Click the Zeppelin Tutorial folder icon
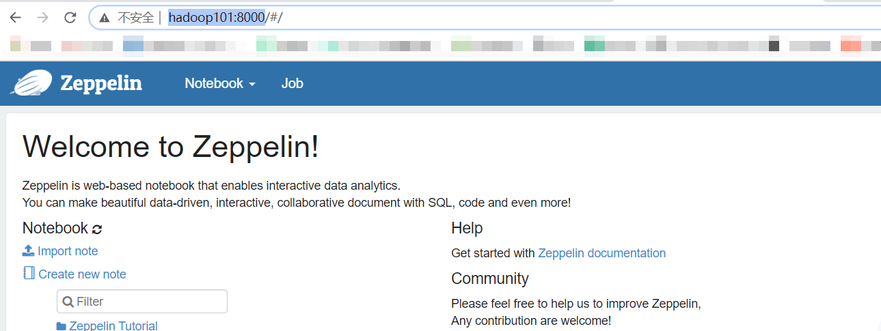The image size is (881, 331). [x=62, y=326]
